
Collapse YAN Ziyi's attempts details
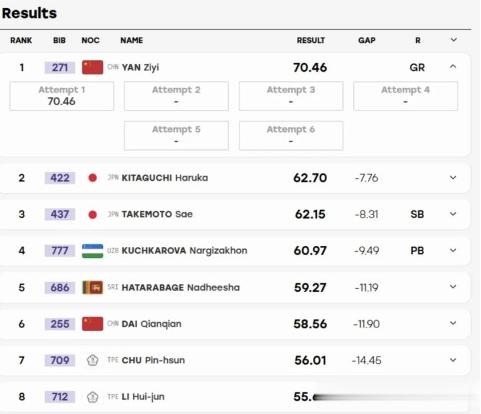coord(453,66)
